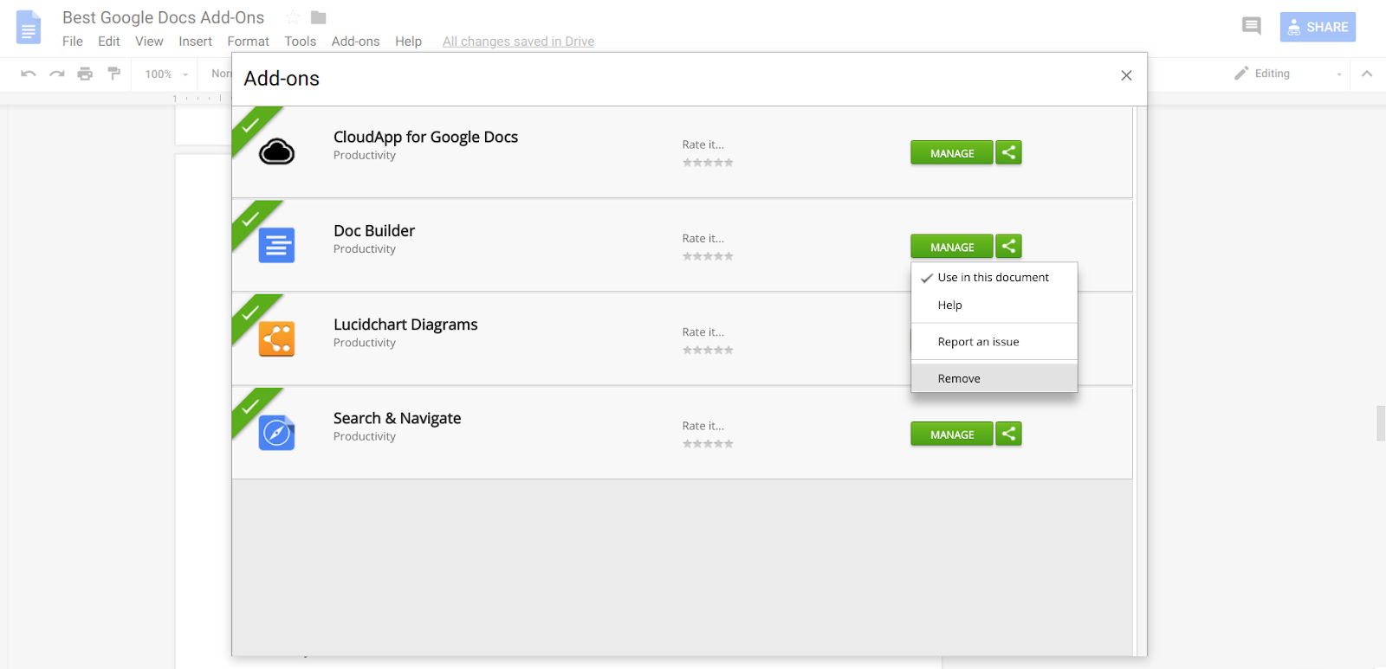
Task: Share the CloudApp for Google Docs add-on
Action: click(1009, 152)
